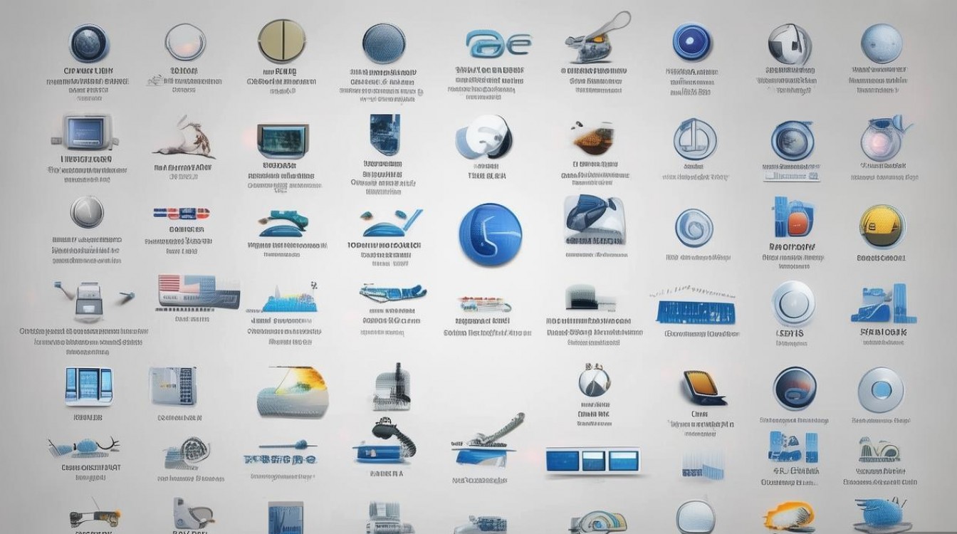Image resolution: width=957 pixels, height=534 pixels.
Task: Click the wide blue rectangular panel icon
Action: point(695,312)
